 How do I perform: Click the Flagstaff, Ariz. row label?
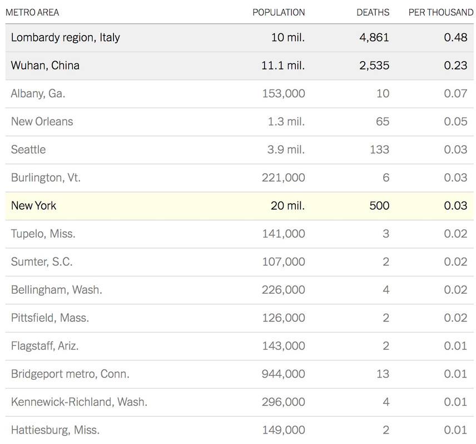[45, 346]
